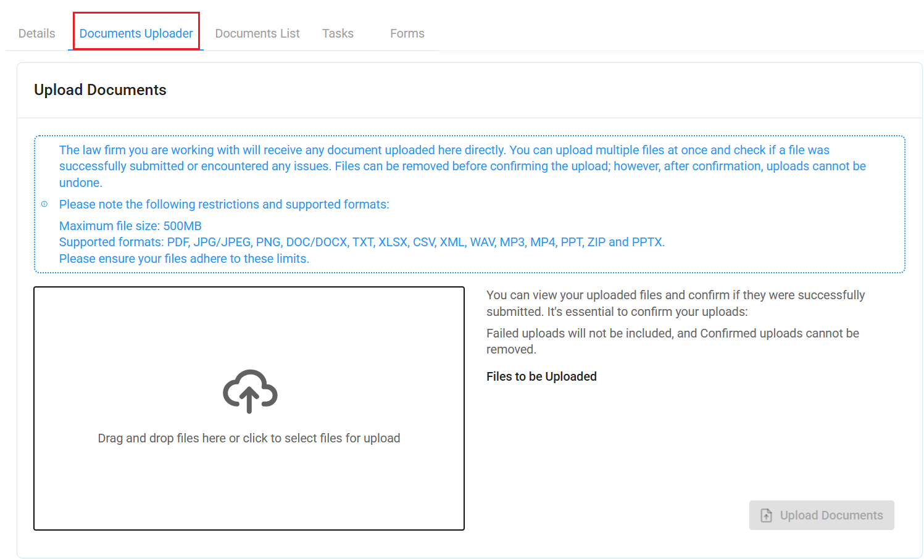Click the 'Drag and drop files here' text

coord(249,438)
